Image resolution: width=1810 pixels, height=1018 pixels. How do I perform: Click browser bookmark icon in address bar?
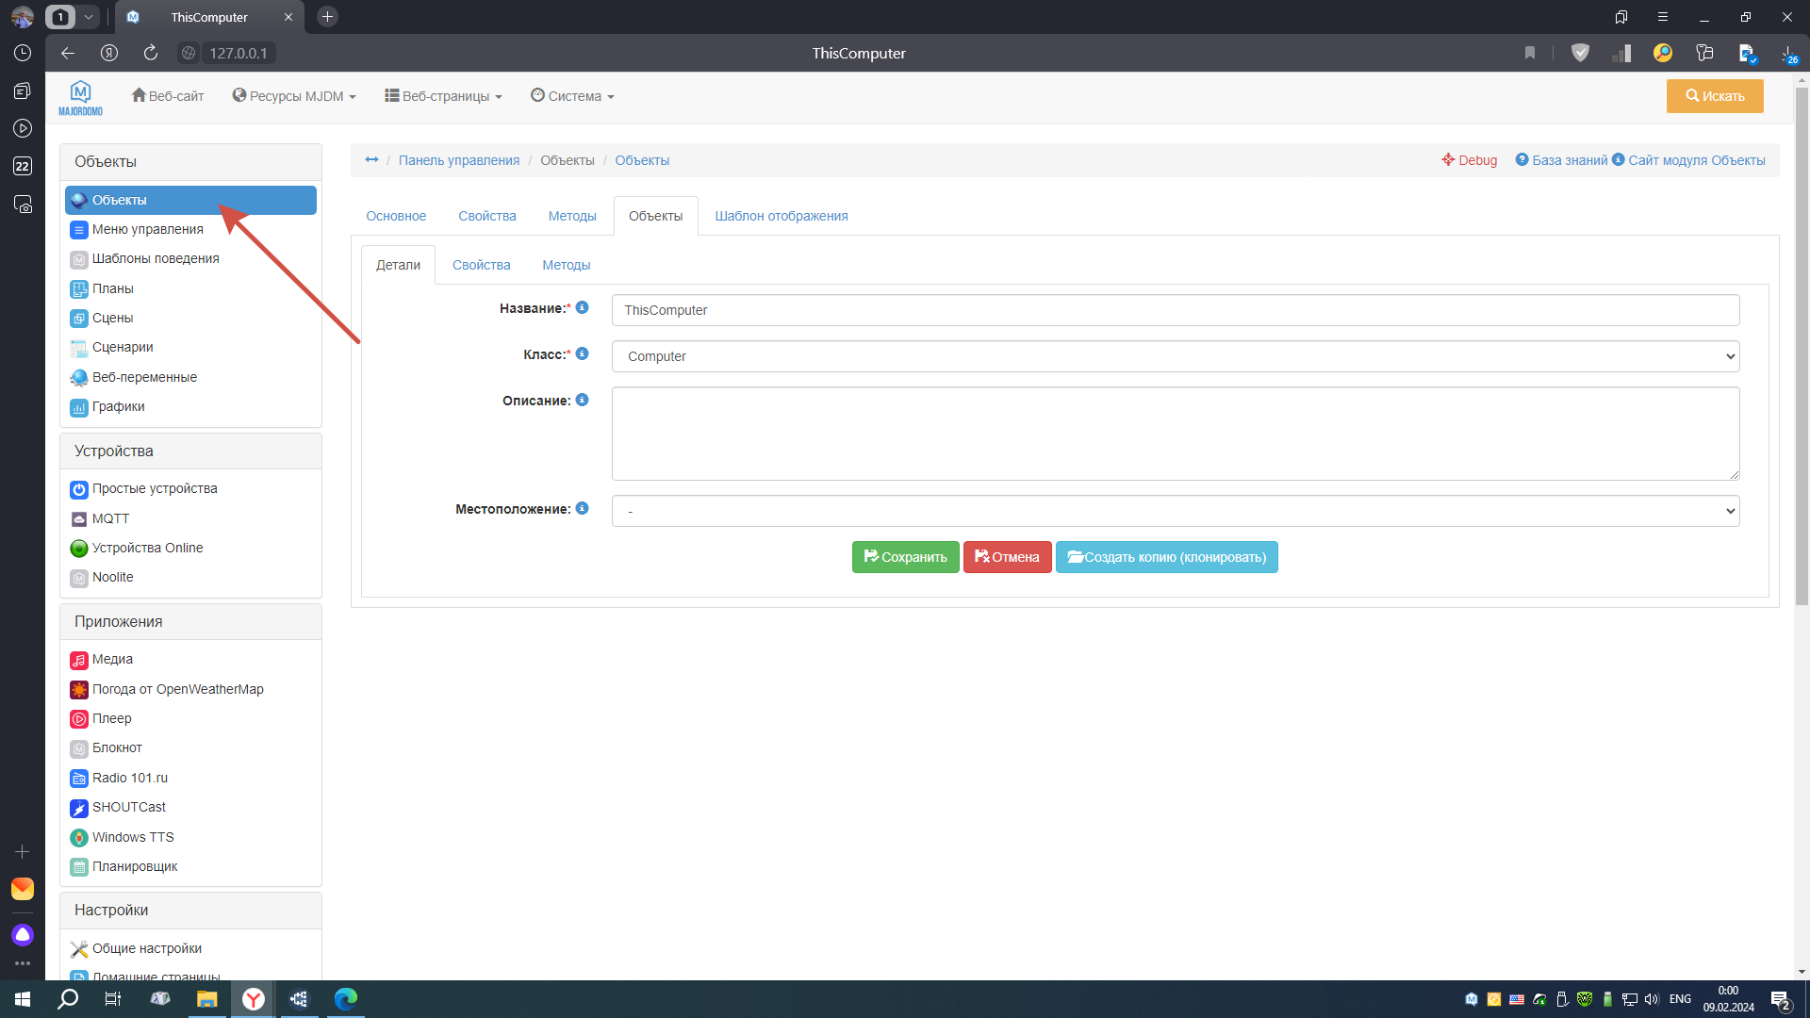[x=1530, y=53]
